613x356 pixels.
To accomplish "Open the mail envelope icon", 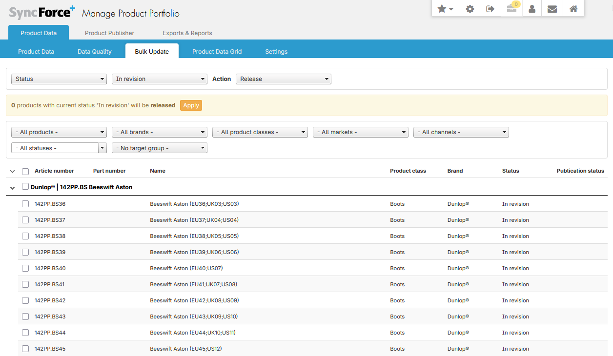I will pyautogui.click(x=552, y=9).
